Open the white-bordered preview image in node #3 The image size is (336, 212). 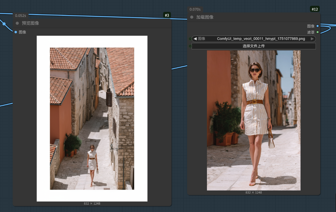(x=92, y=118)
